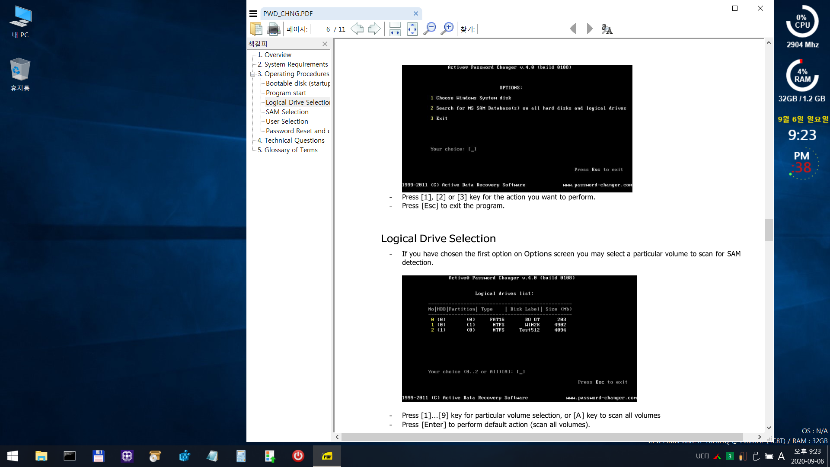Viewport: 830px width, 467px height.
Task: Open Command Prompt from taskbar
Action: click(70, 456)
